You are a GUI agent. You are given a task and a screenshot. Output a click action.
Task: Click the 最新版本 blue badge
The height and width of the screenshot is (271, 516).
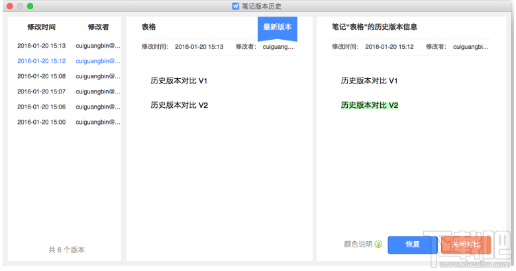point(278,28)
